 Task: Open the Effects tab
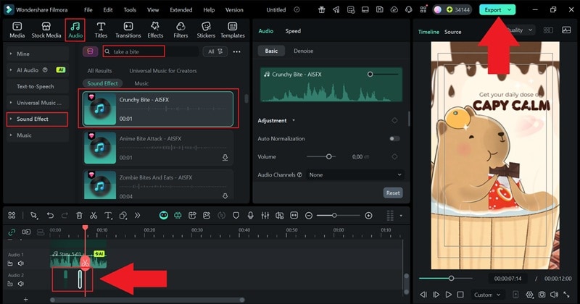point(155,30)
